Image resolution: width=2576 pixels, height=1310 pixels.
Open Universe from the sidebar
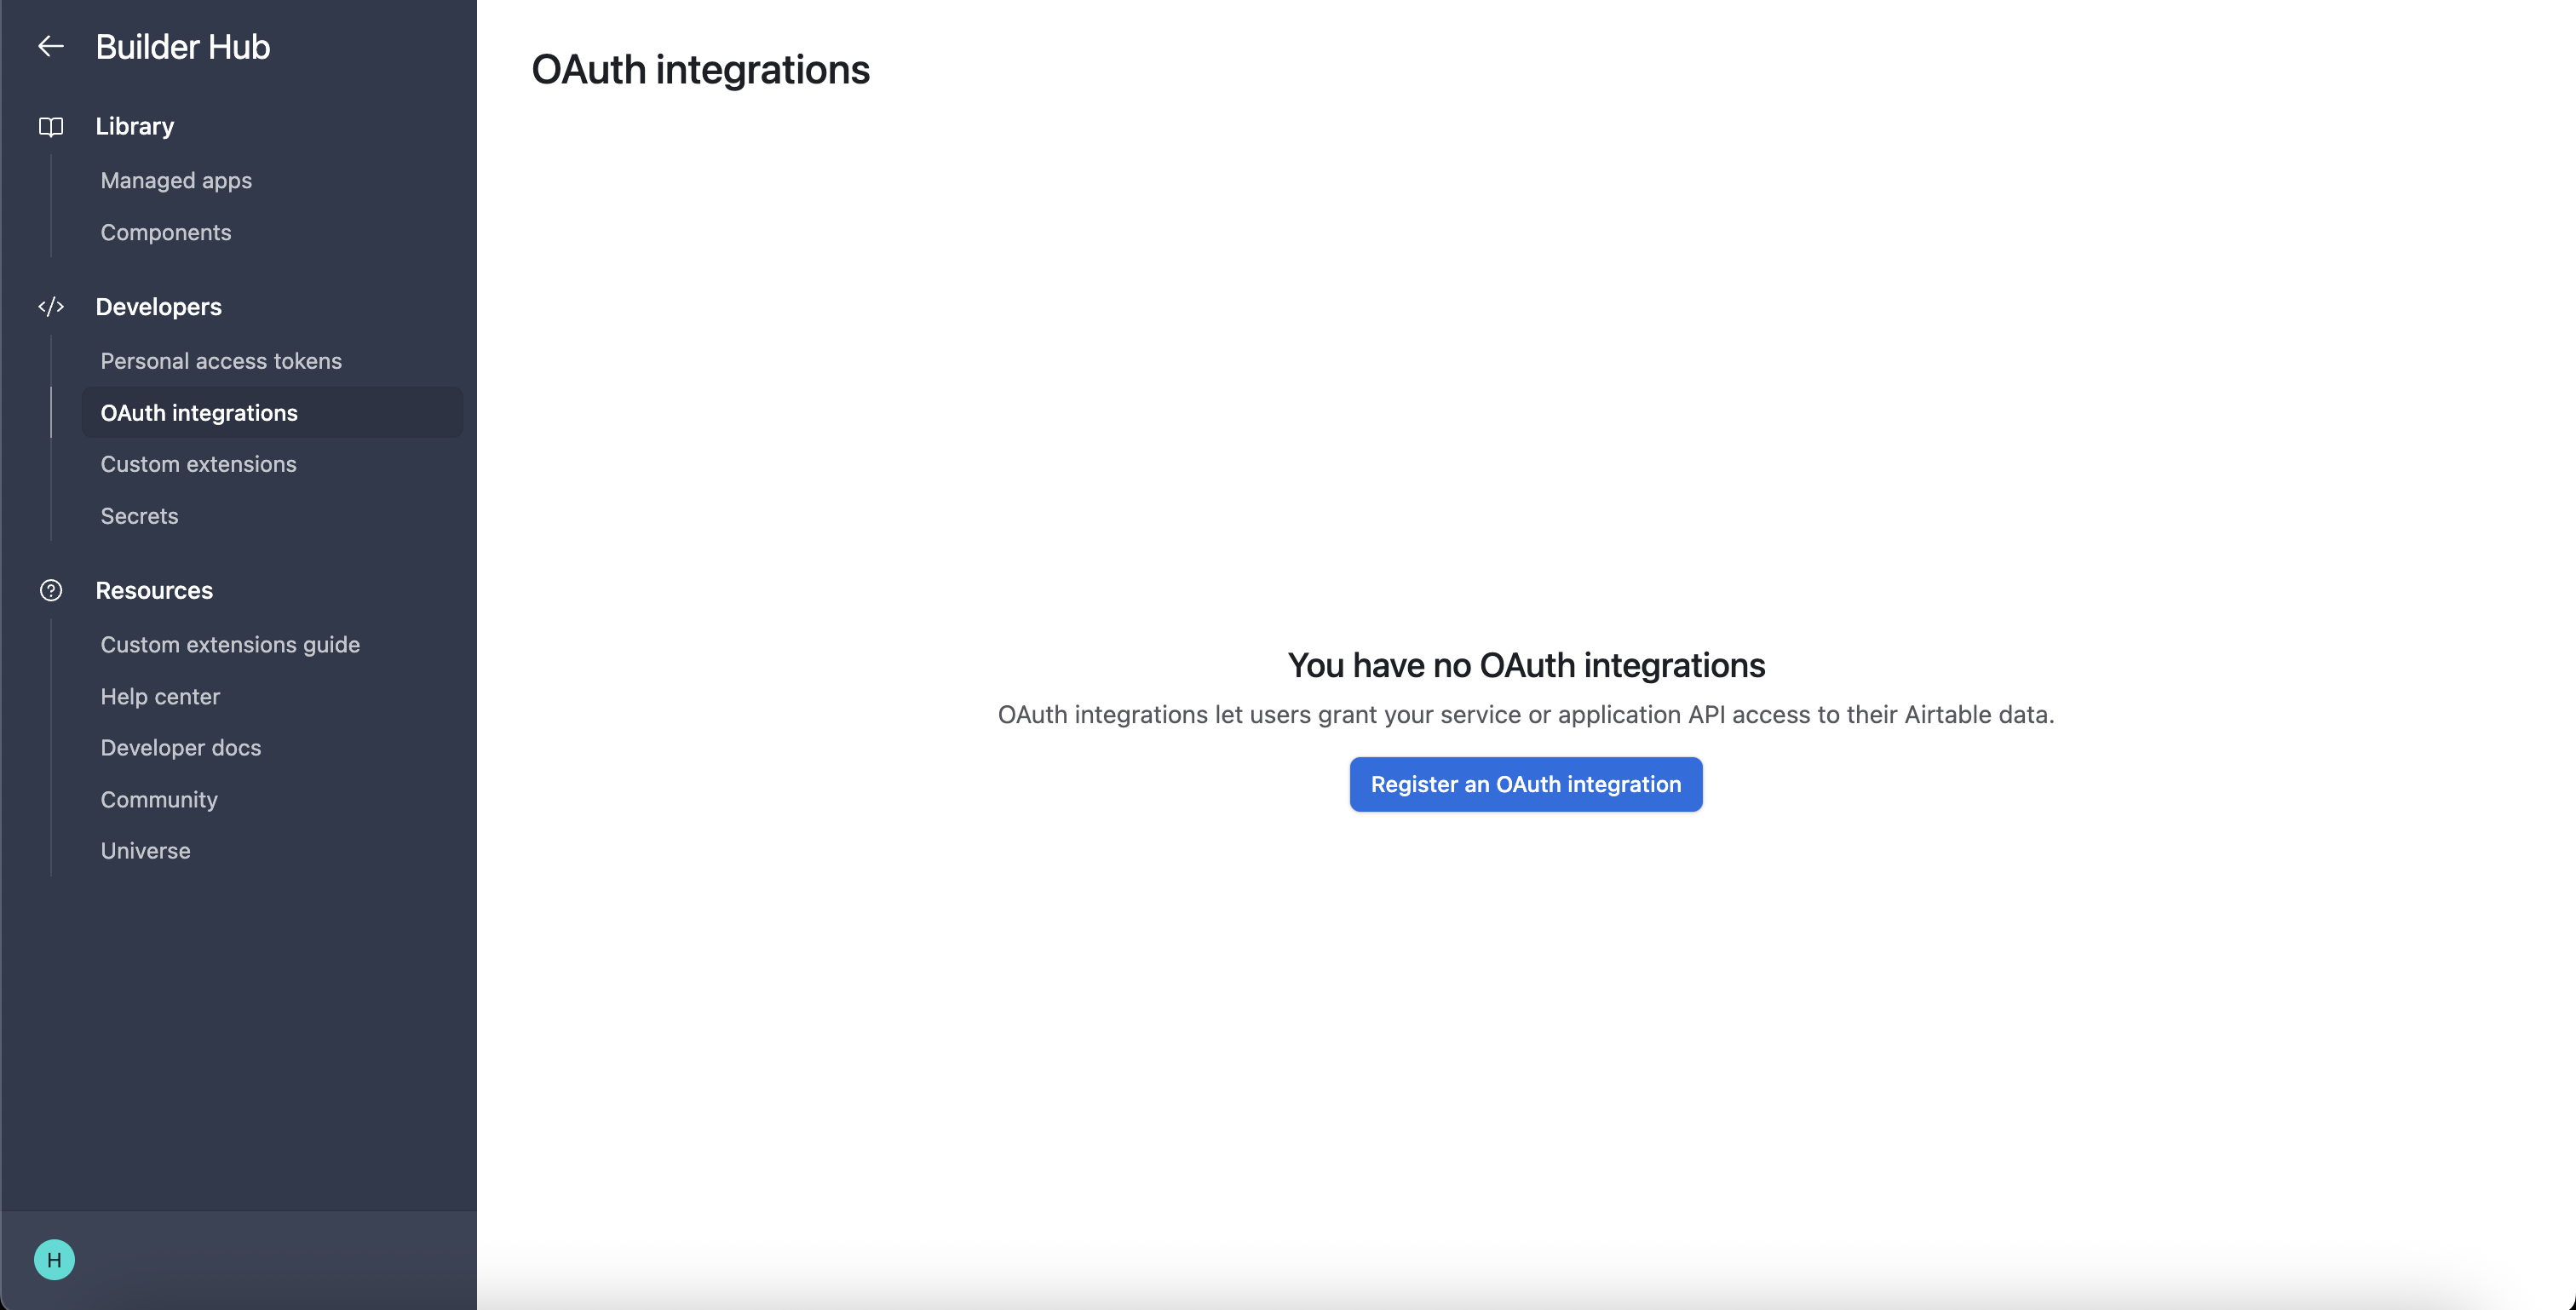tap(145, 851)
